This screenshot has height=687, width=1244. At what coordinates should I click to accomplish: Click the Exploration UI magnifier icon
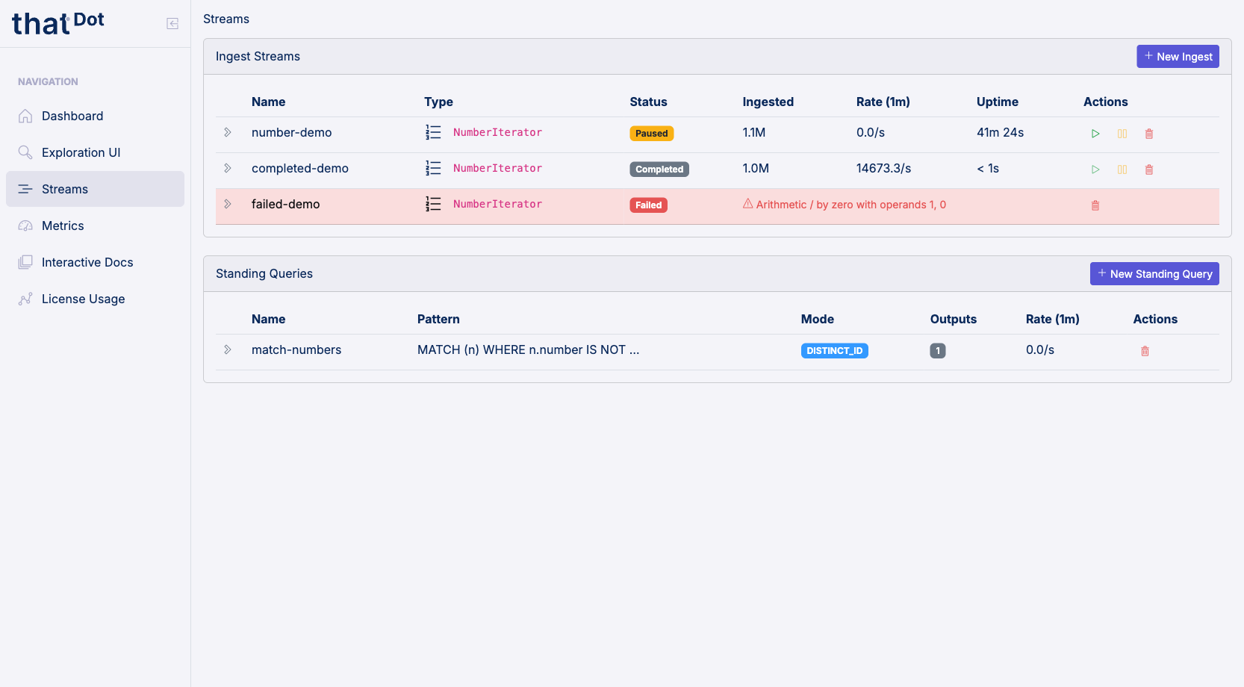(x=25, y=152)
